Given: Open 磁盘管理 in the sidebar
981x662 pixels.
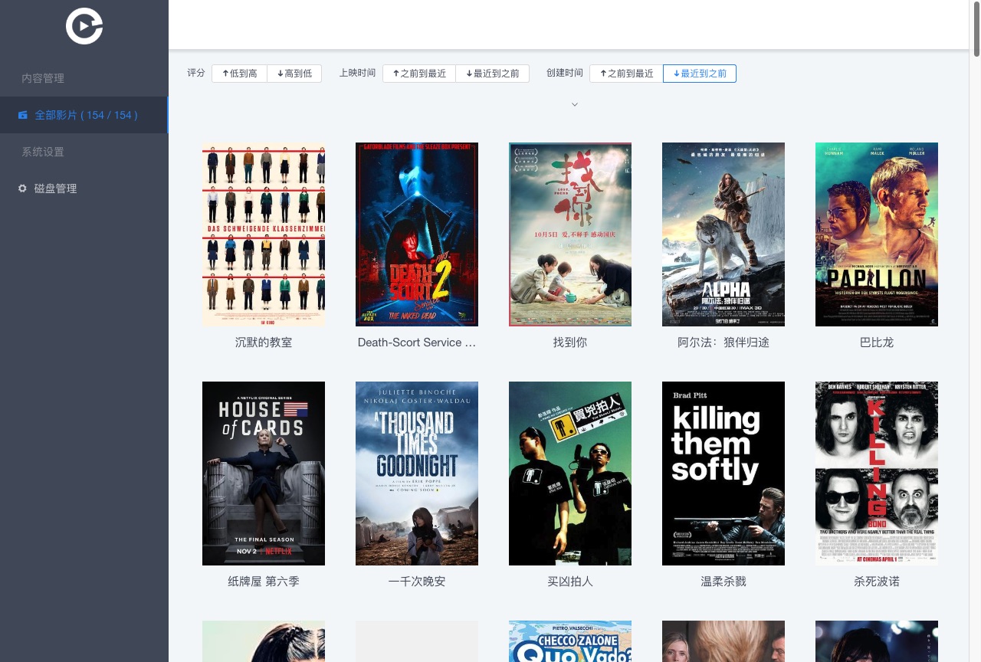Looking at the screenshot, I should tap(84, 188).
